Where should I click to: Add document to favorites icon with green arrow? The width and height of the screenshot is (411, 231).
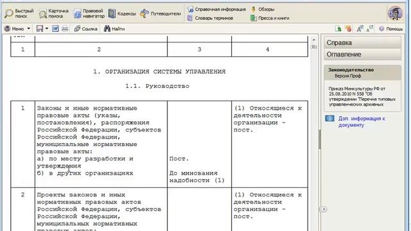(338, 28)
